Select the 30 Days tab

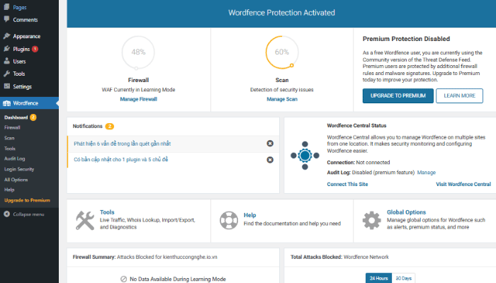click(404, 278)
